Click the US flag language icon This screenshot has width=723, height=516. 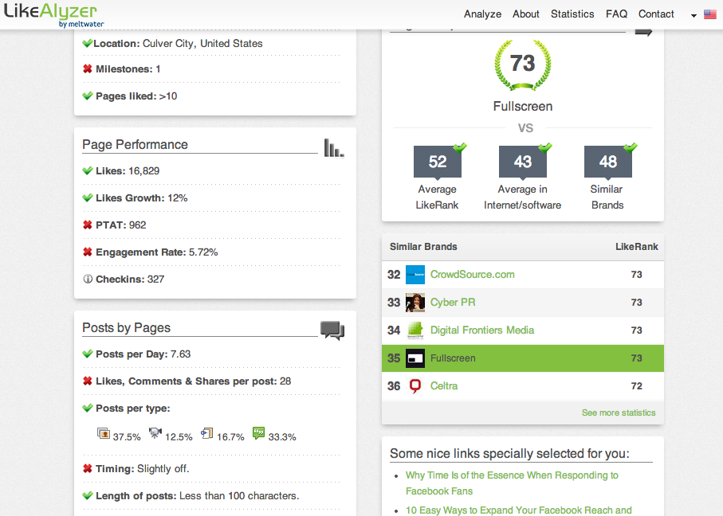click(709, 15)
